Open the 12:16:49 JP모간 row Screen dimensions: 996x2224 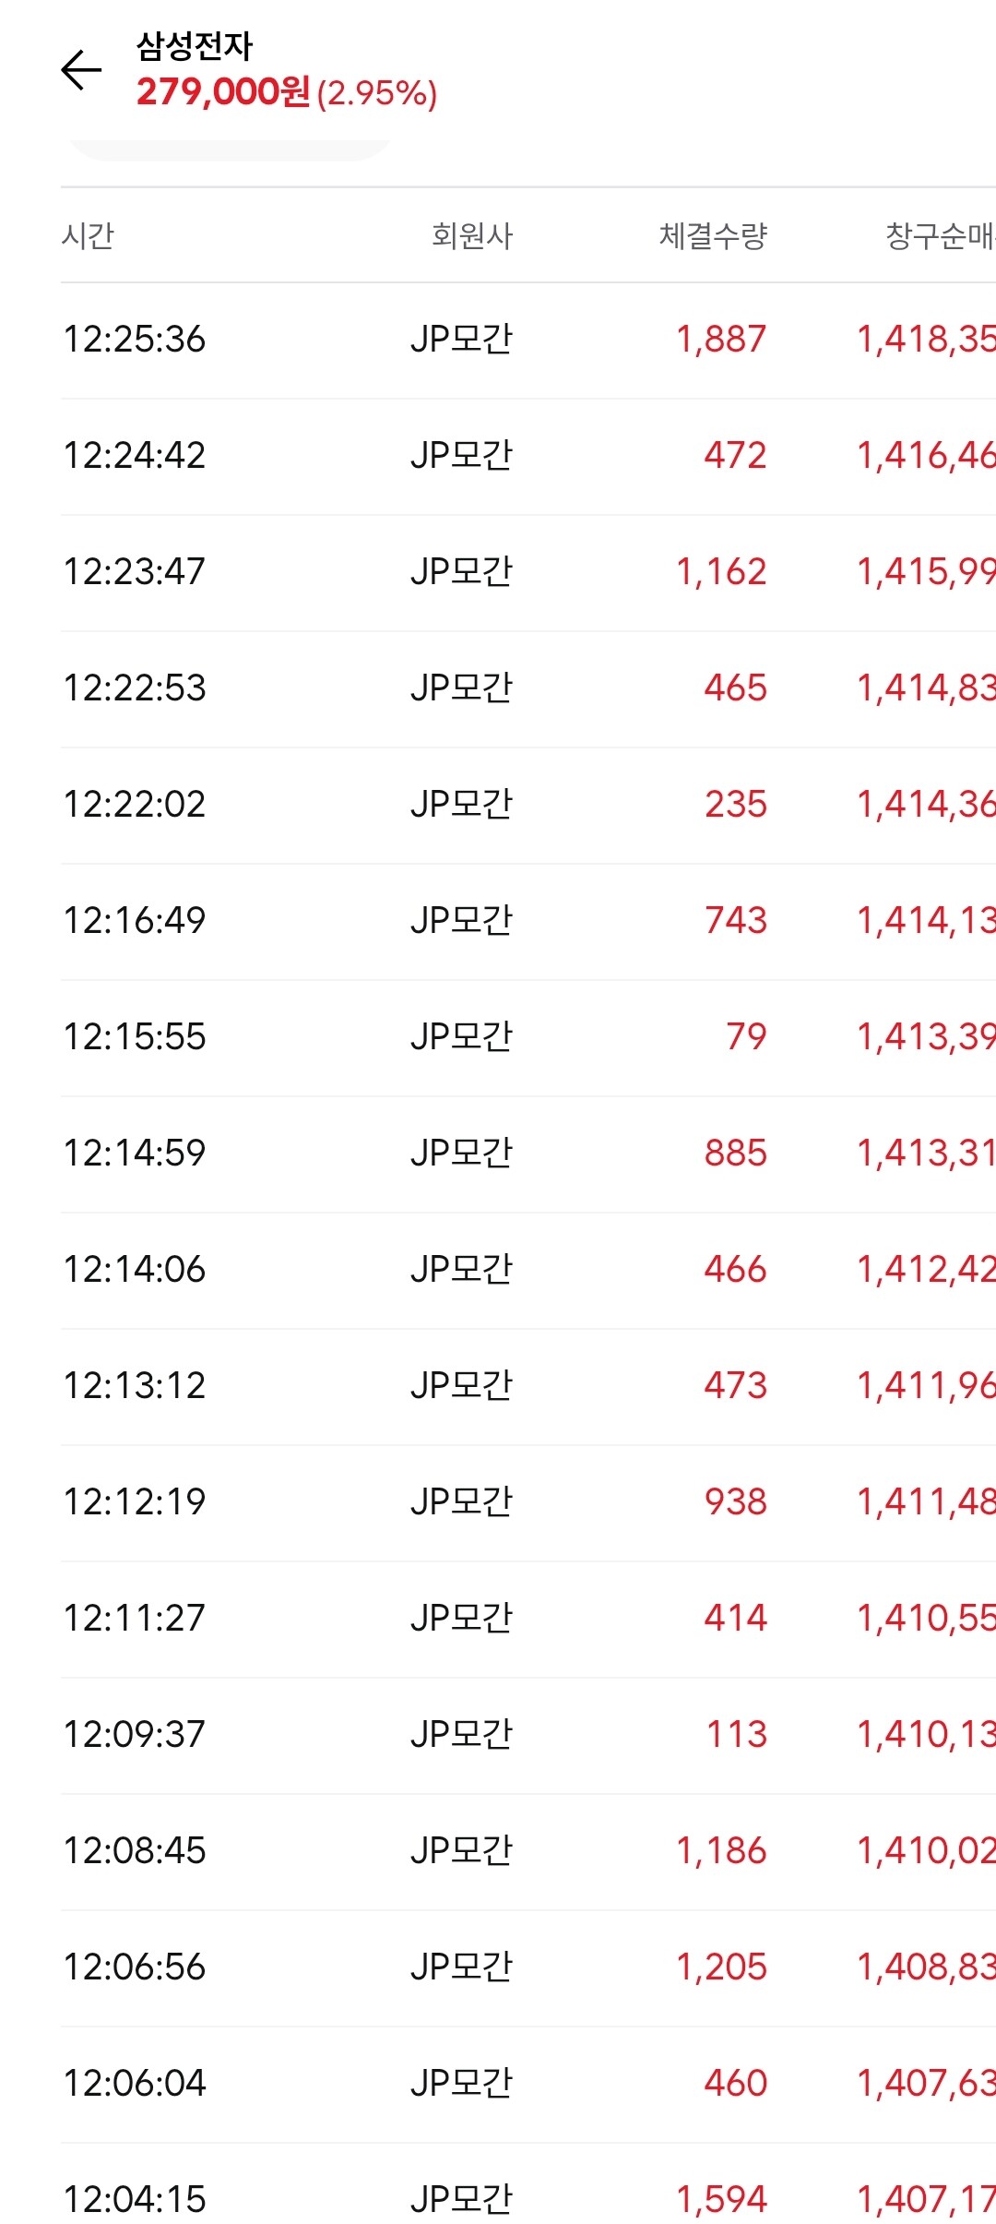(x=528, y=921)
